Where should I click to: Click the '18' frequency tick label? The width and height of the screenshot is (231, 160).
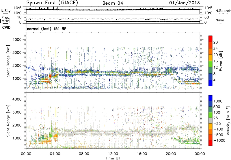19,17
